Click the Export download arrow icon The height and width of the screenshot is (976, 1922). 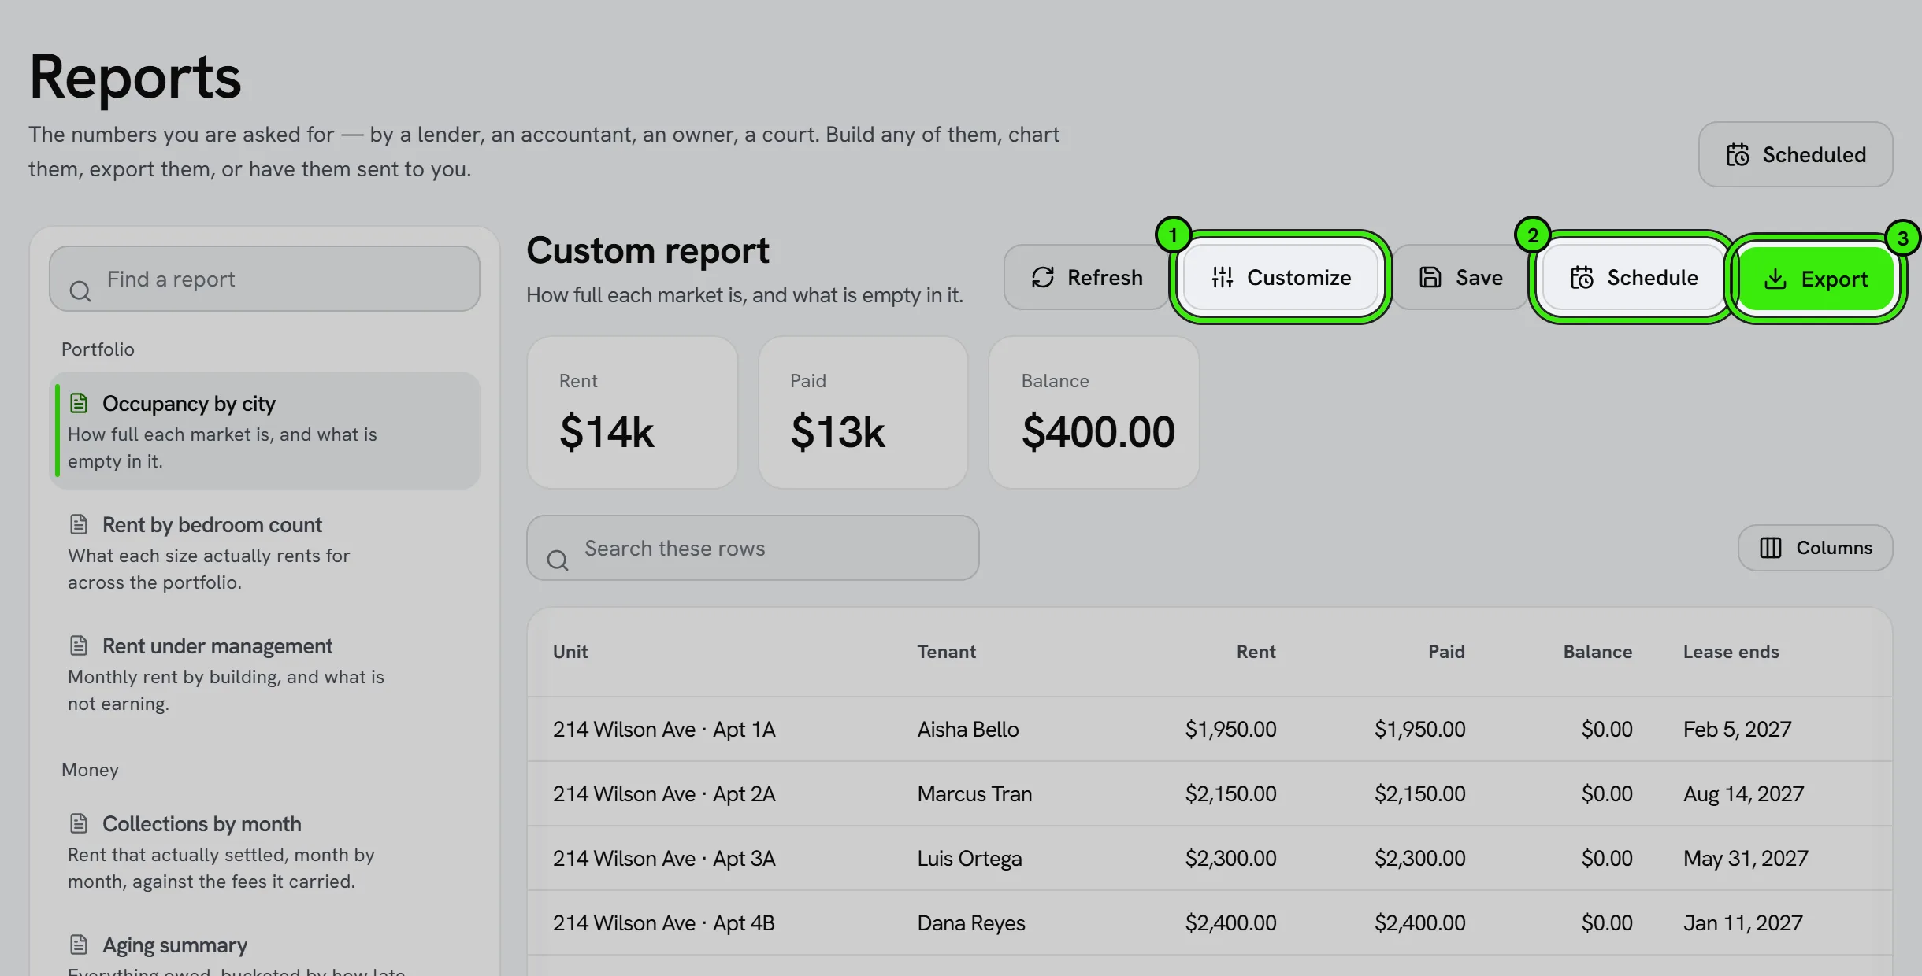pyautogui.click(x=1775, y=279)
